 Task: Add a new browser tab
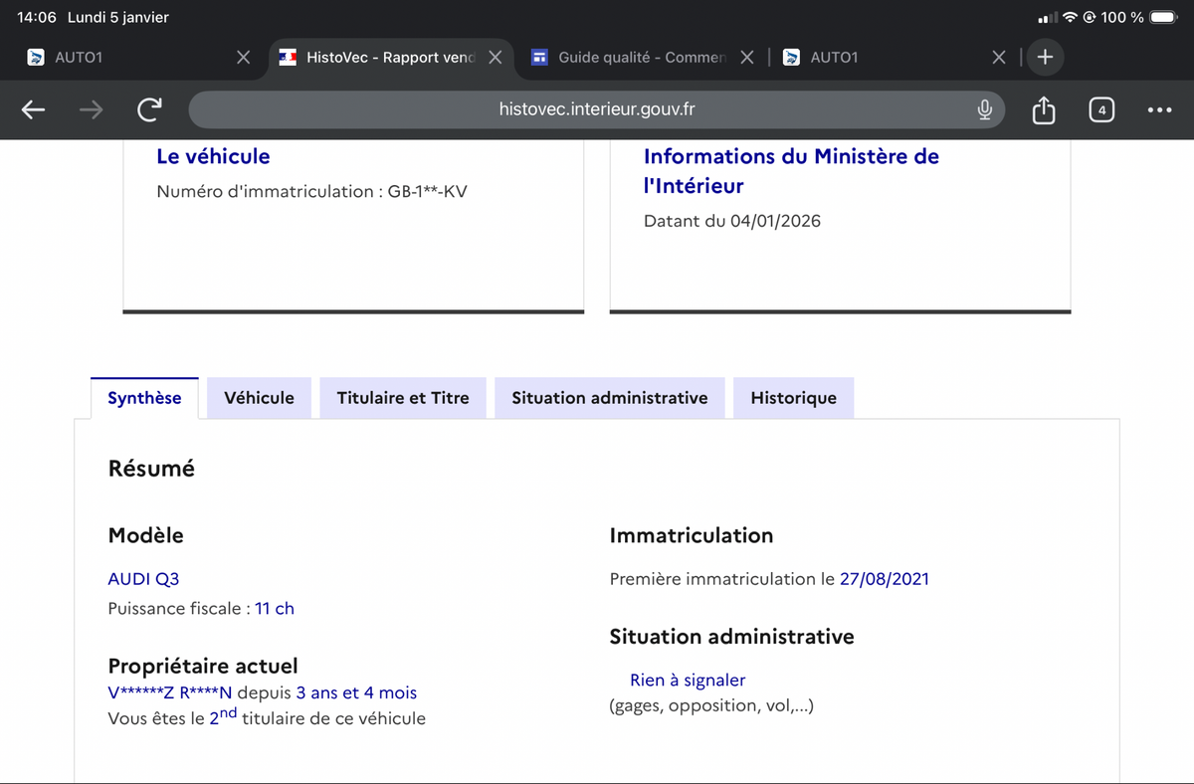1045,58
